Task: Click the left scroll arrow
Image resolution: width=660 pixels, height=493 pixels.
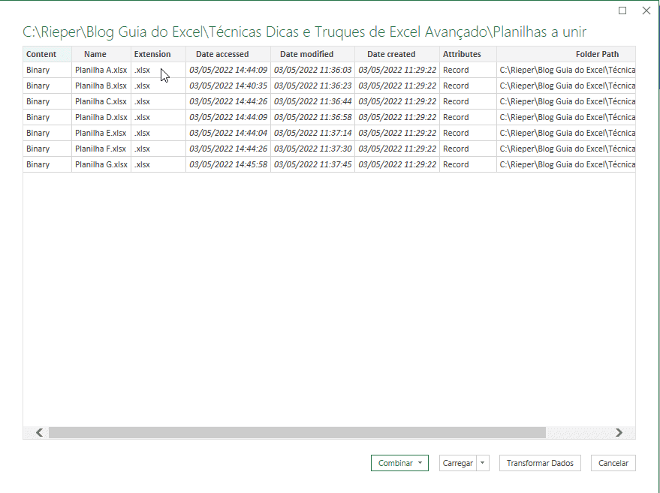Action: pyautogui.click(x=36, y=432)
